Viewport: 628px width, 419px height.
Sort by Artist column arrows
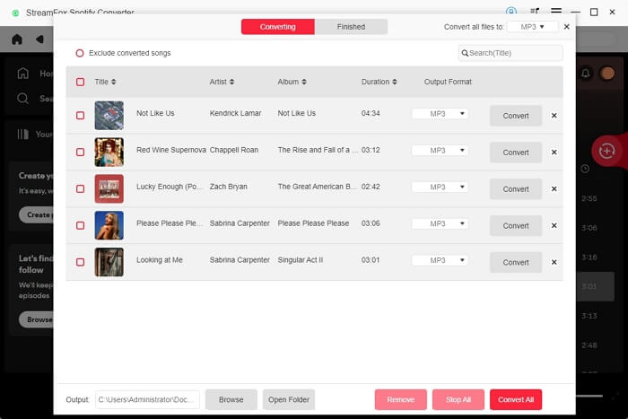tap(231, 82)
